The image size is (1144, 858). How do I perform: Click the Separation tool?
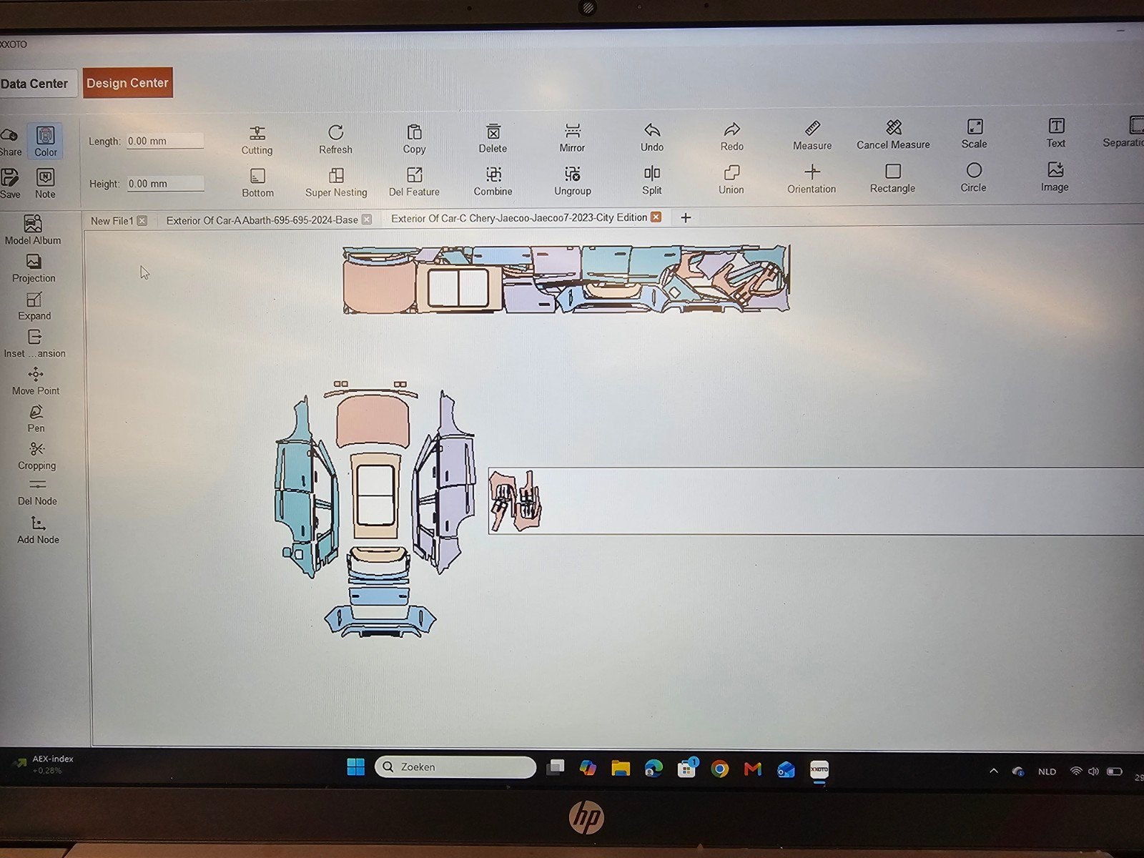1125,132
